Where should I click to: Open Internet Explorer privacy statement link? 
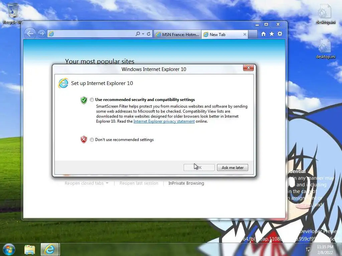point(164,121)
